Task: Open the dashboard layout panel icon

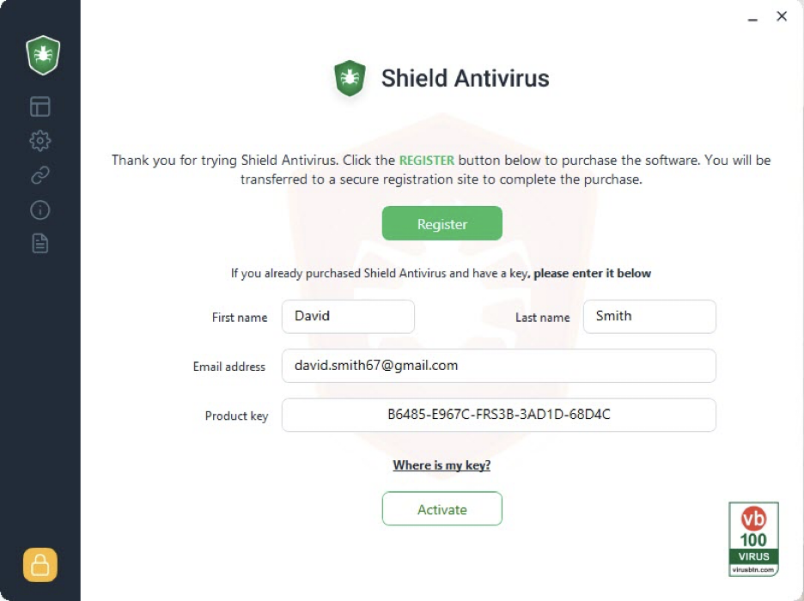Action: pyautogui.click(x=40, y=106)
